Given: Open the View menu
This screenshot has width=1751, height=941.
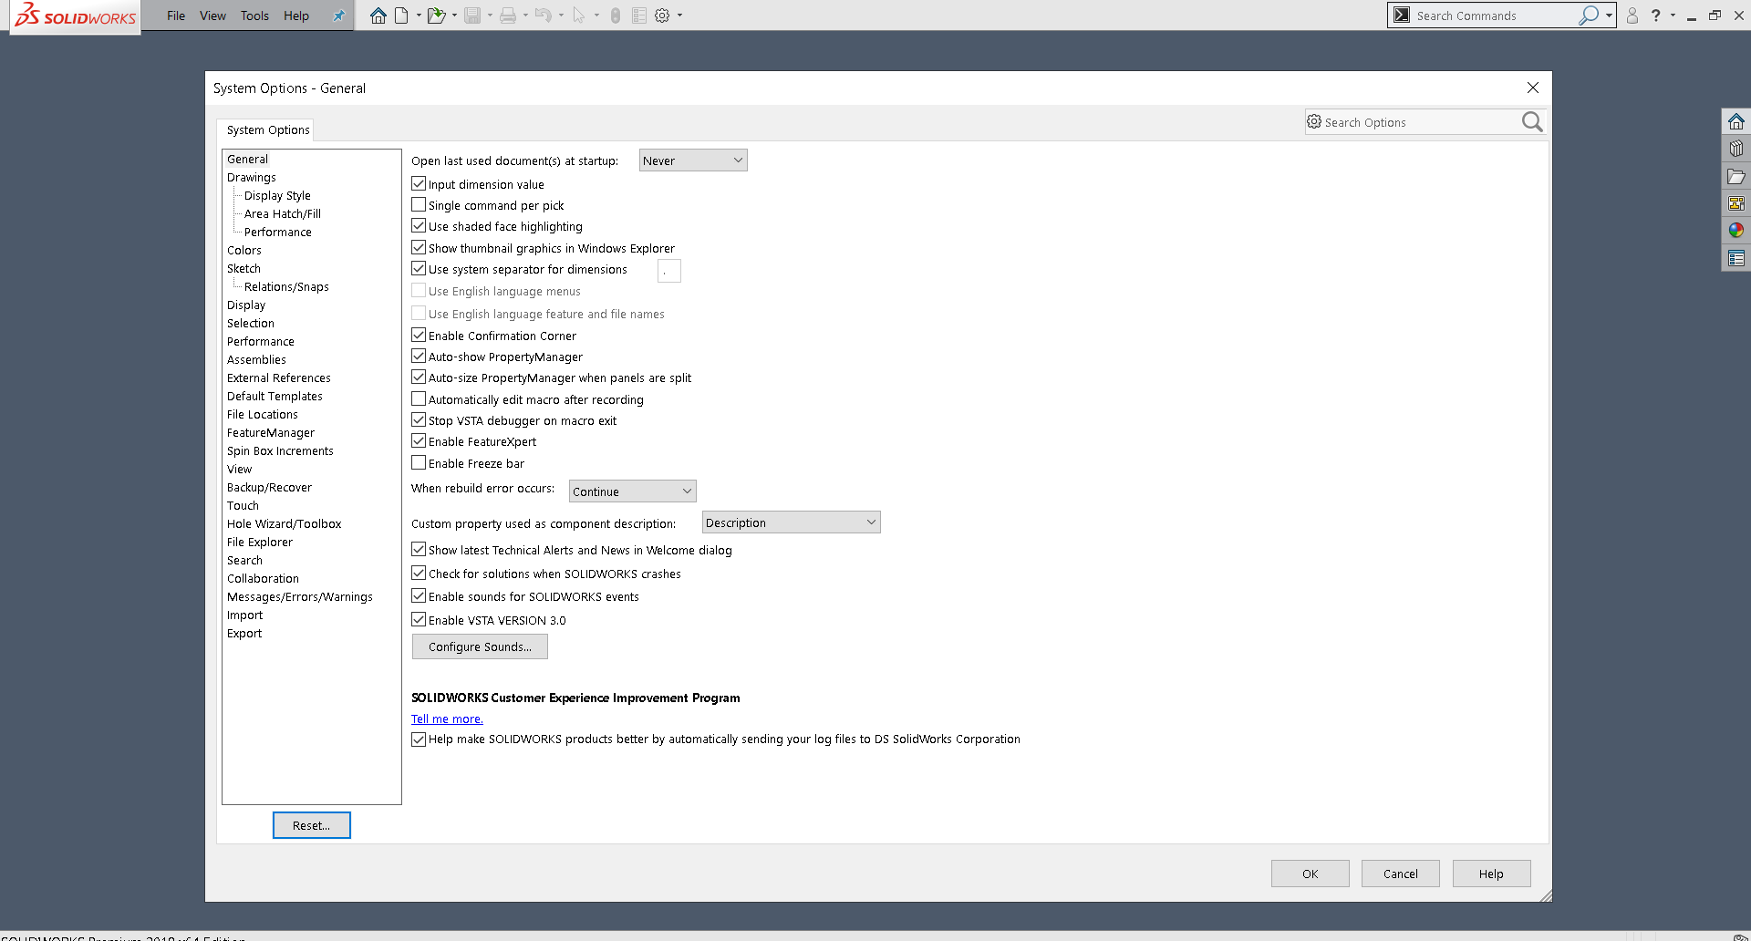Looking at the screenshot, I should click(x=212, y=16).
